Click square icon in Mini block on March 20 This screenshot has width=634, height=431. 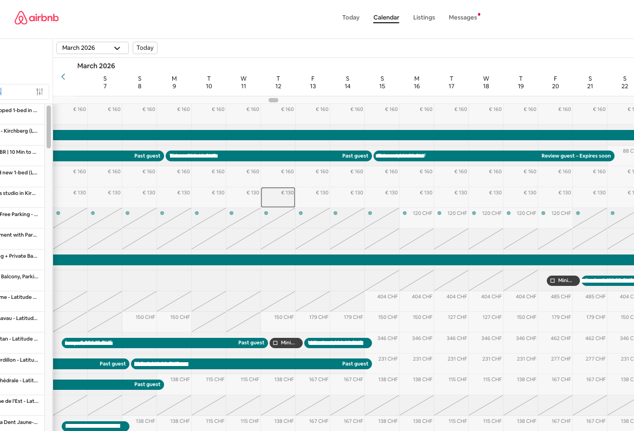[552, 280]
